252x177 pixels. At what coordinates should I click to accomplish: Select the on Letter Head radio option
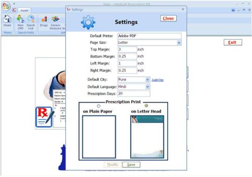point(146,105)
